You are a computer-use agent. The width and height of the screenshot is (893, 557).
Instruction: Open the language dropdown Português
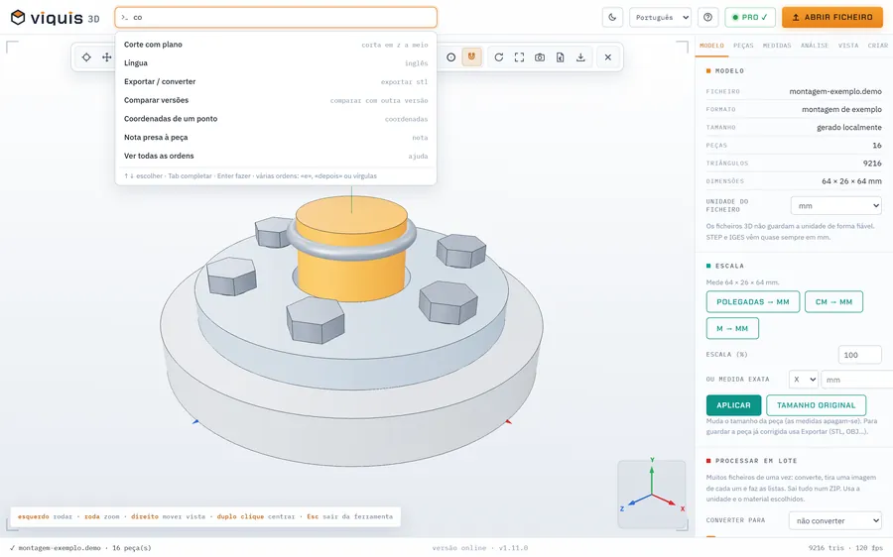(x=661, y=17)
